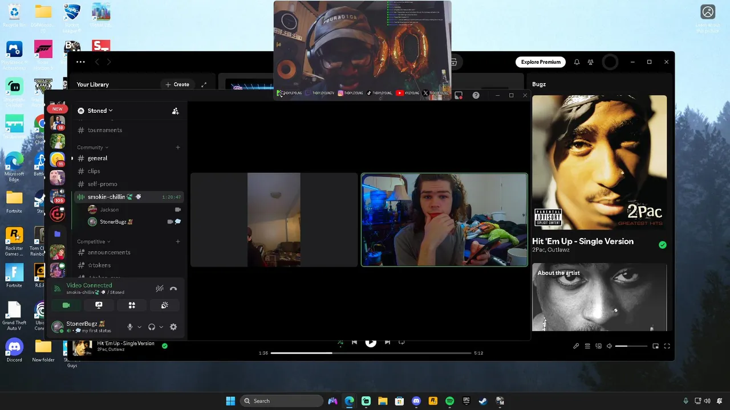Open Steam from Windows taskbar

tap(483, 401)
